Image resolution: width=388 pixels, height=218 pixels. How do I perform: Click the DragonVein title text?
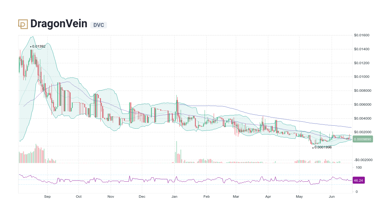[x=59, y=24]
